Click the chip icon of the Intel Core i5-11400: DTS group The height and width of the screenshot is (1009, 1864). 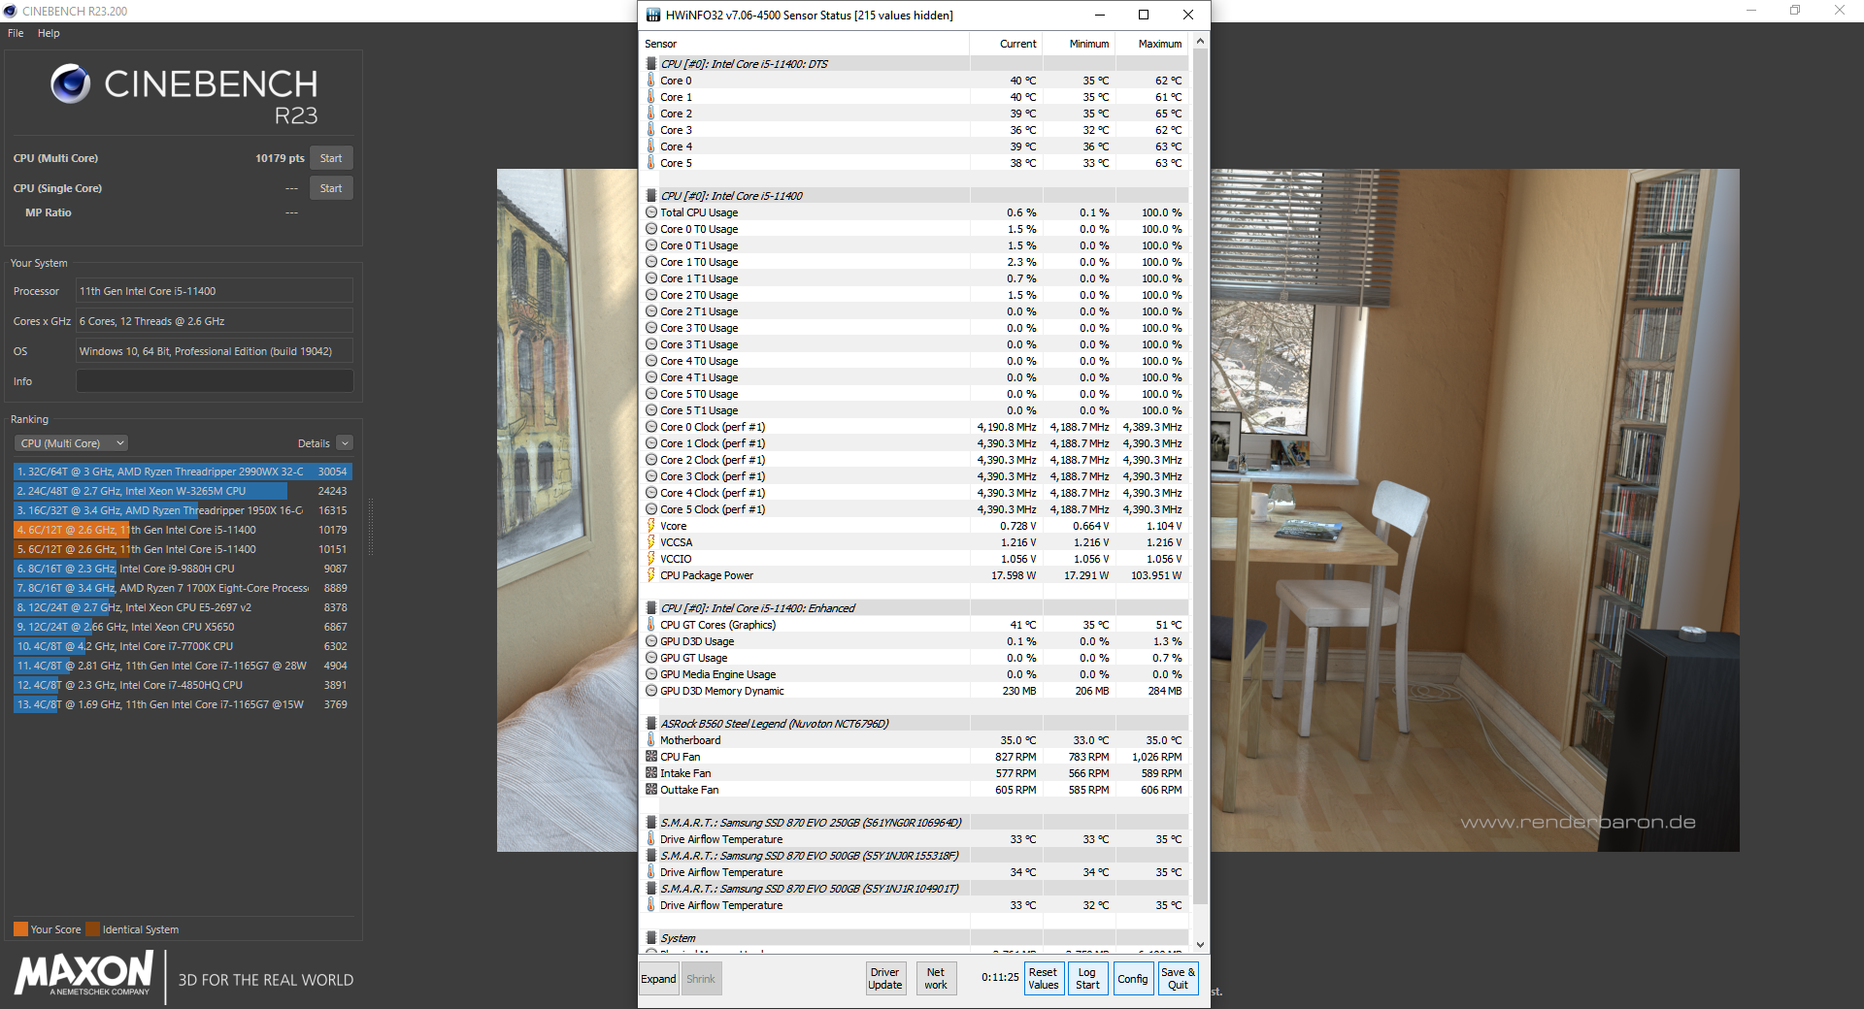point(651,64)
